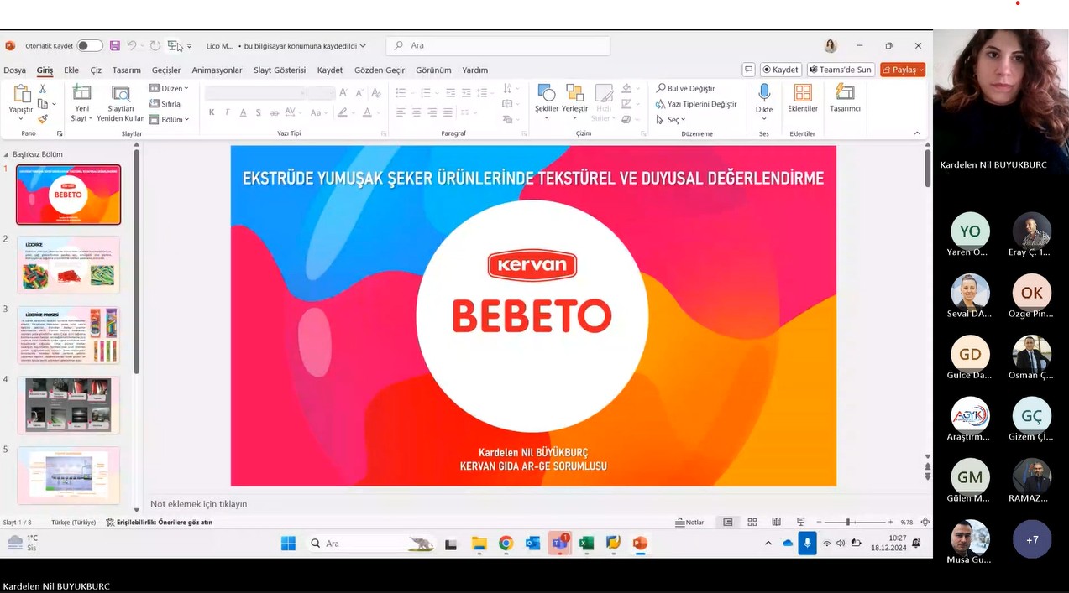This screenshot has width=1069, height=593.
Task: Collapse the Başlıksız Bölüm section
Action: click(x=7, y=154)
